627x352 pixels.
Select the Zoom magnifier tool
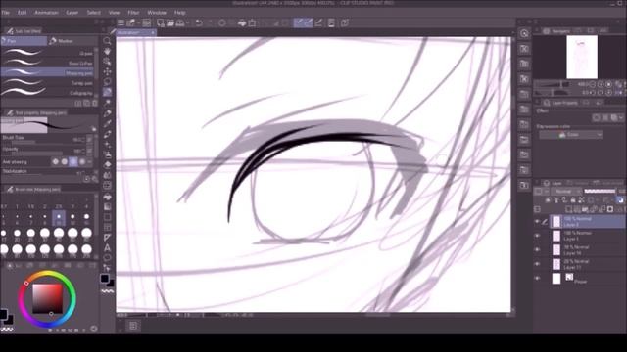pos(107,41)
